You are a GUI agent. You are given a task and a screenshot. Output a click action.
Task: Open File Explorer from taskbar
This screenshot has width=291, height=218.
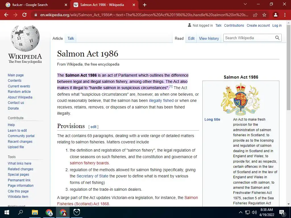coord(35,212)
